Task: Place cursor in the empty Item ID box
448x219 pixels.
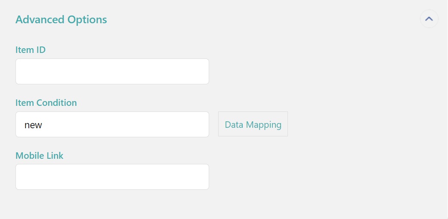Action: tap(112, 71)
